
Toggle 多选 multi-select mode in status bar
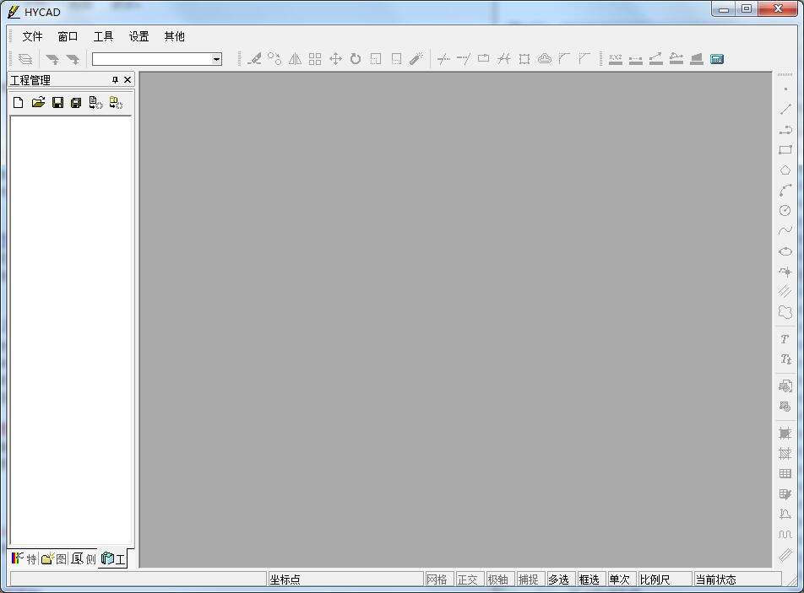559,580
